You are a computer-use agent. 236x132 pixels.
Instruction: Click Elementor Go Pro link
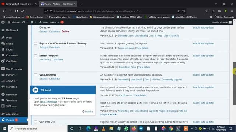[x=65, y=32]
